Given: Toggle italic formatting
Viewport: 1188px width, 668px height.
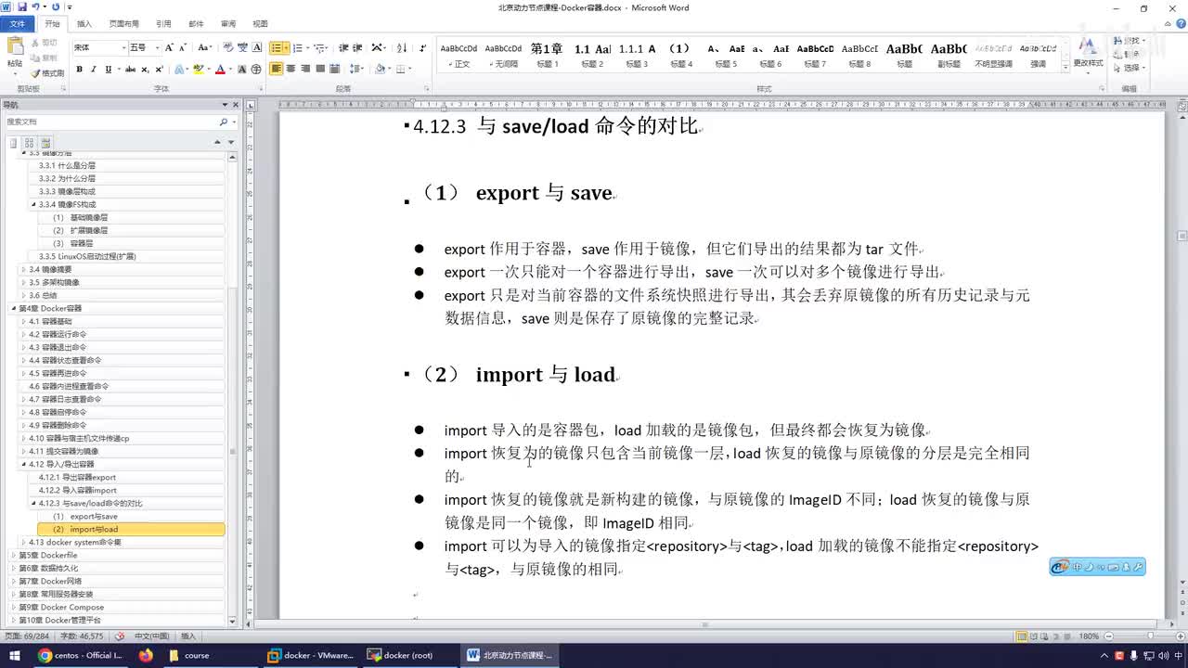Looking at the screenshot, I should 94,70.
